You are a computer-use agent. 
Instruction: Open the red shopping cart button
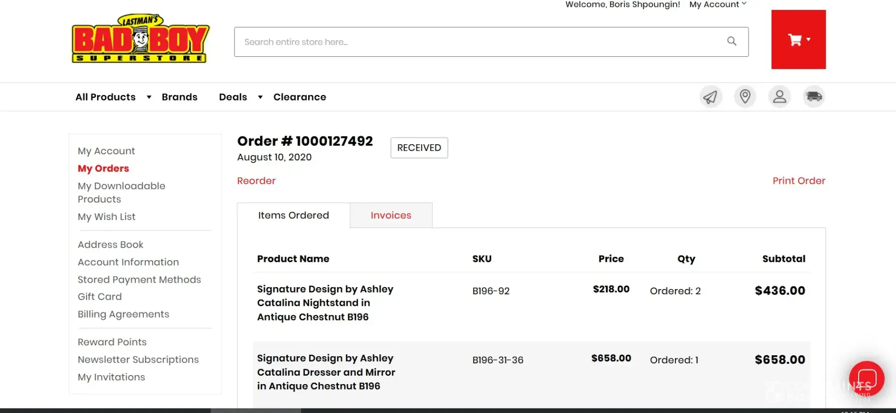click(798, 40)
